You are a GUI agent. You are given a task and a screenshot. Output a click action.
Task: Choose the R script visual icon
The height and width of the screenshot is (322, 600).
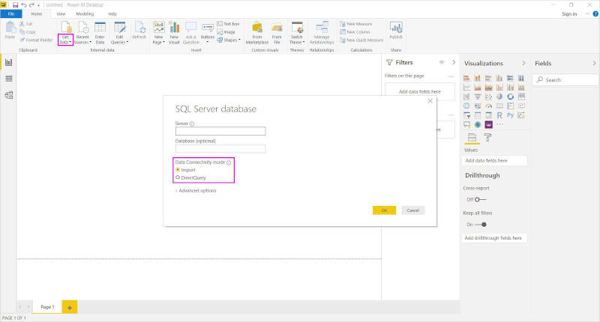pos(499,115)
